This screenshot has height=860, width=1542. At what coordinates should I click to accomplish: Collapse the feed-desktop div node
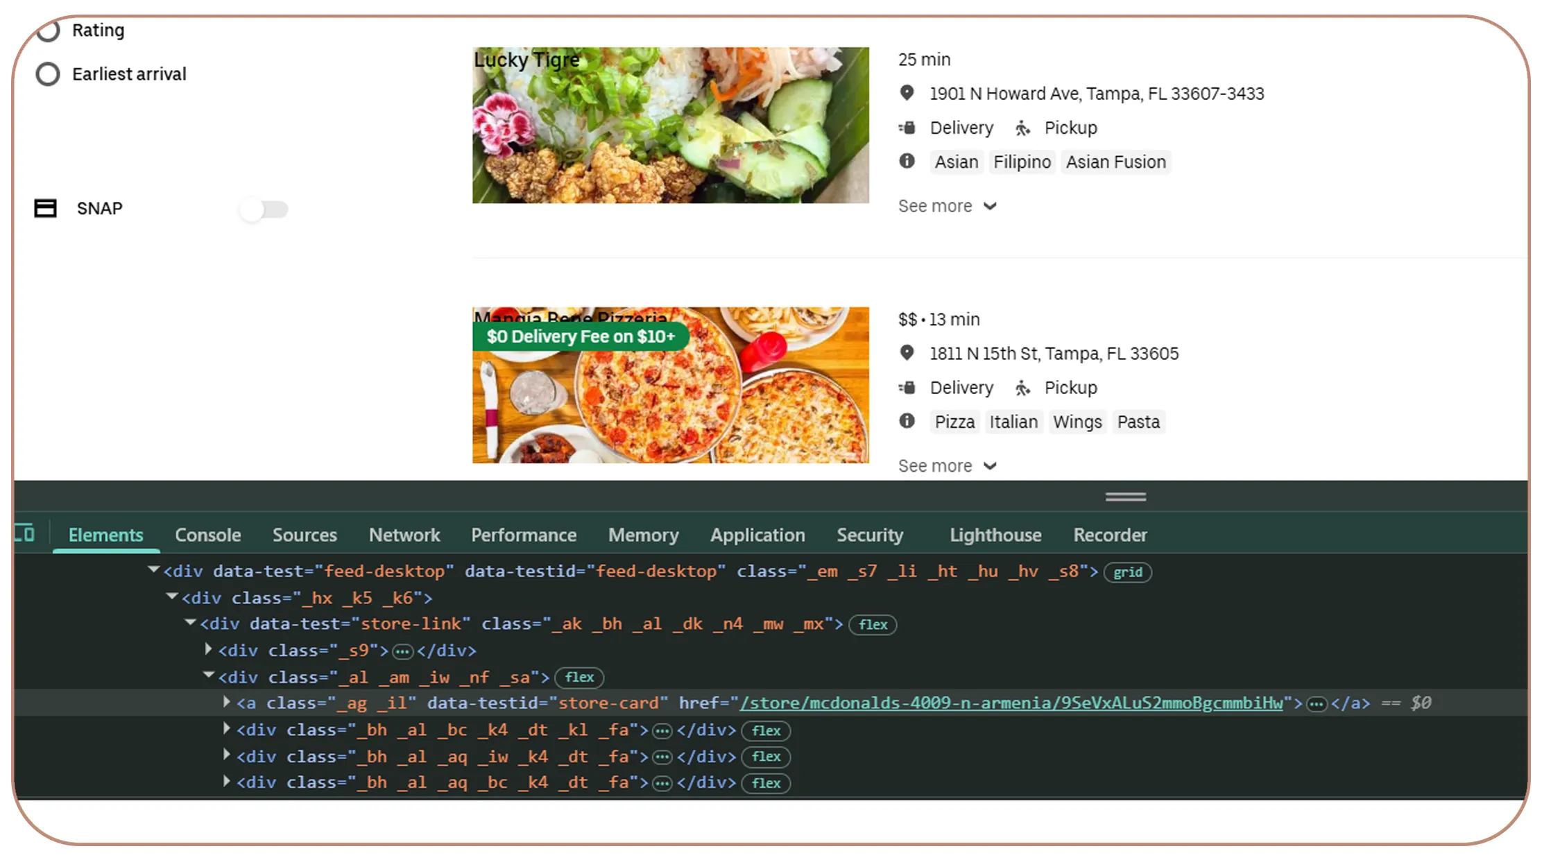[x=154, y=570]
